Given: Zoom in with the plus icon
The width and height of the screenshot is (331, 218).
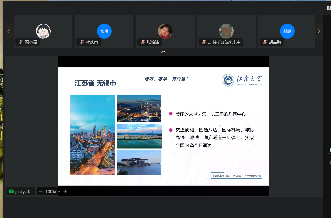Looking at the screenshot, I should pyautogui.click(x=65, y=192).
